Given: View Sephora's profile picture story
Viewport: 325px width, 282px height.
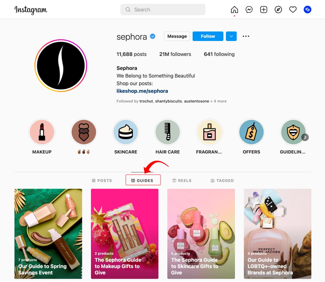Looking at the screenshot, I should pyautogui.click(x=61, y=66).
